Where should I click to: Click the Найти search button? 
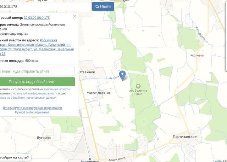[103, 6]
